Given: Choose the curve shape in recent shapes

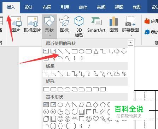Looking at the screenshot, I should [x=68, y=58].
